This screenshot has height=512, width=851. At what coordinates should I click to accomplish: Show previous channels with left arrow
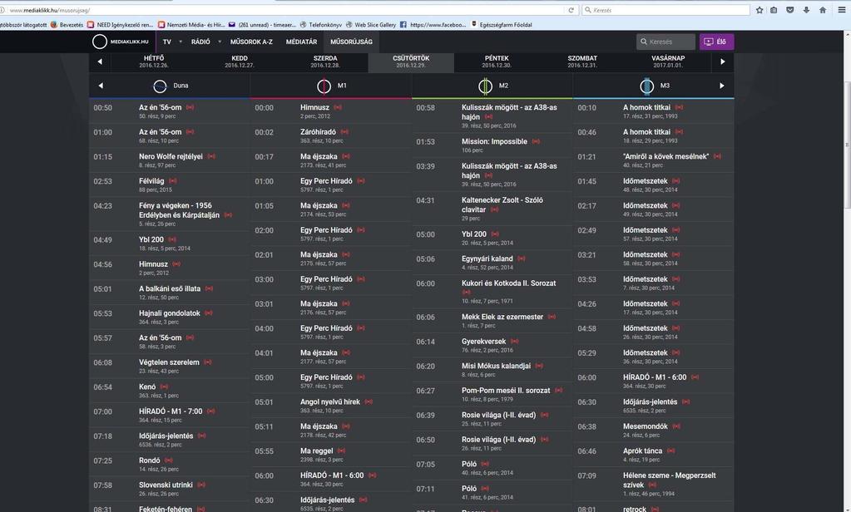101,86
